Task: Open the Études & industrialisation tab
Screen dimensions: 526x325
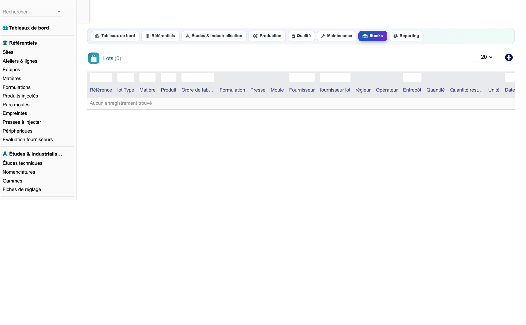Action: point(214,36)
